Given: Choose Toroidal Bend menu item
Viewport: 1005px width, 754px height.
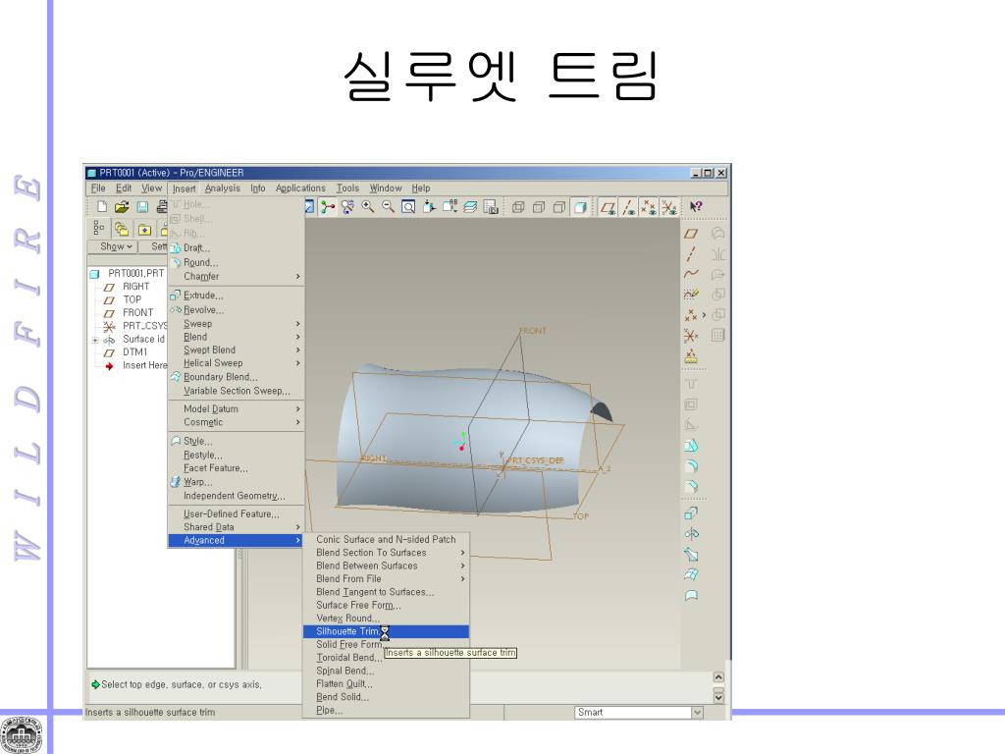Looking at the screenshot, I should coord(386,658).
